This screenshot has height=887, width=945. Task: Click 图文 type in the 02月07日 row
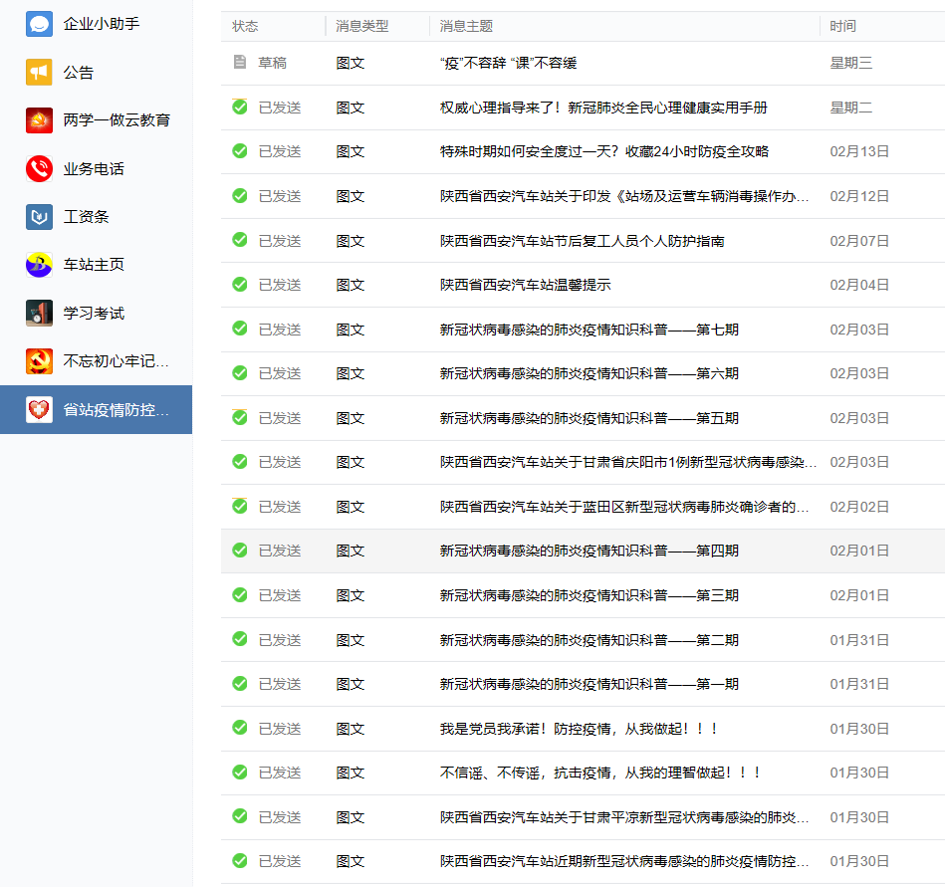coord(351,241)
